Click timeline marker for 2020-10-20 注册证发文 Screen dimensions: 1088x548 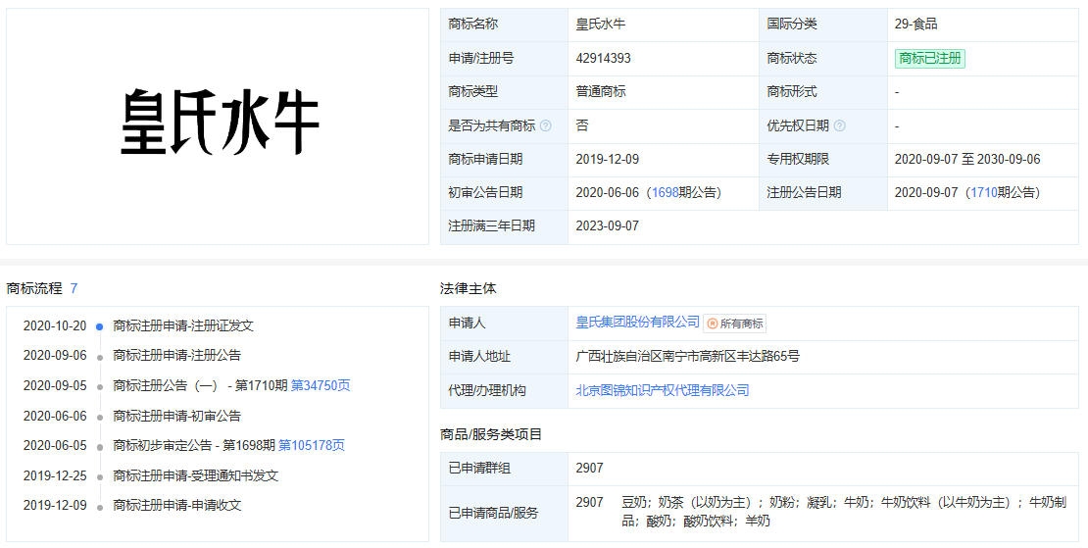click(x=100, y=326)
